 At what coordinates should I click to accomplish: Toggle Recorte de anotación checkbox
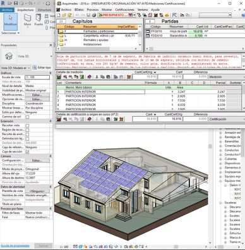27,134
